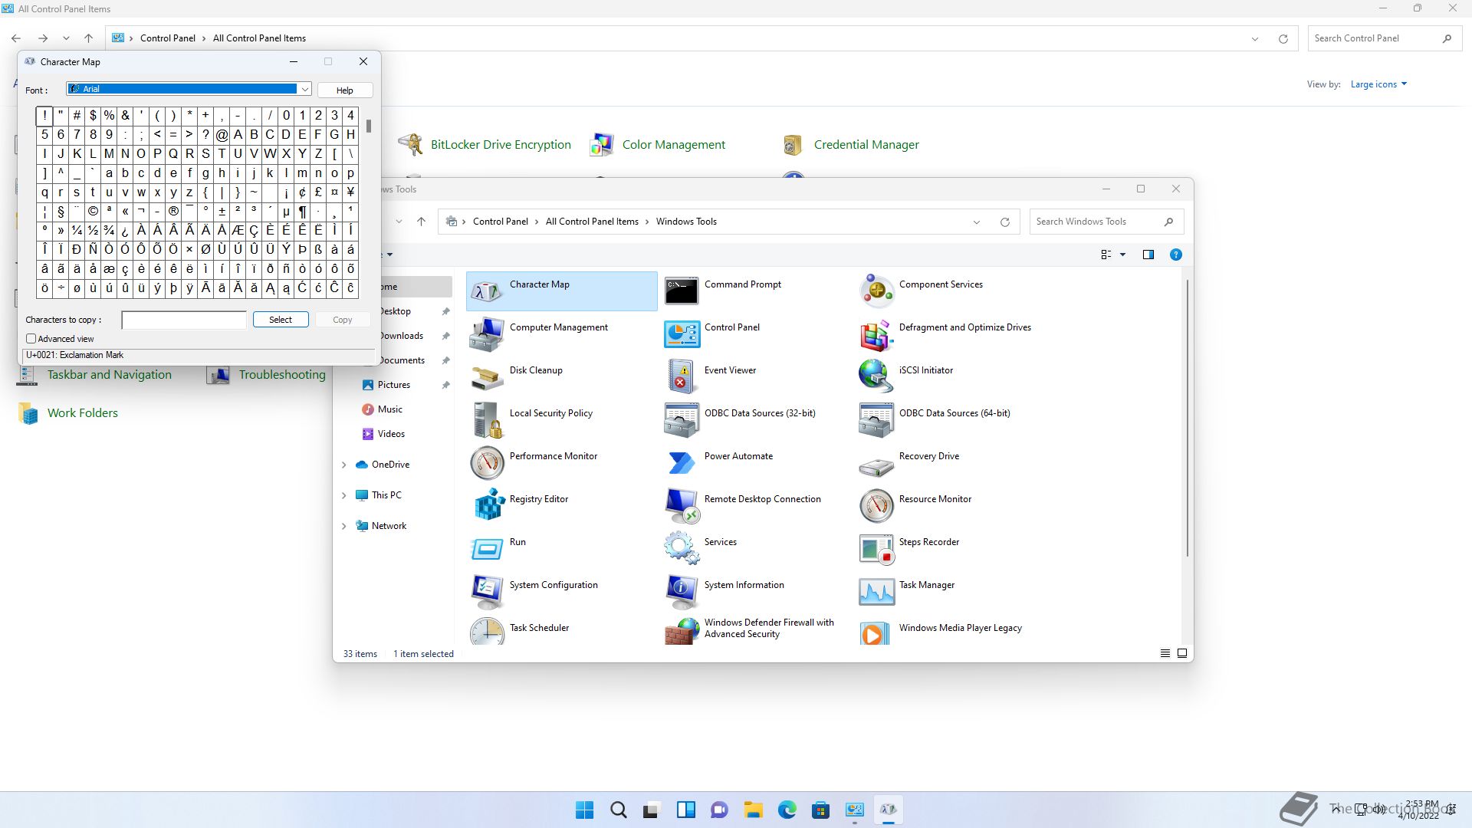Screen dimensions: 1472x828
Task: Open Windows Tools address bar history dropdown
Action: pos(977,222)
